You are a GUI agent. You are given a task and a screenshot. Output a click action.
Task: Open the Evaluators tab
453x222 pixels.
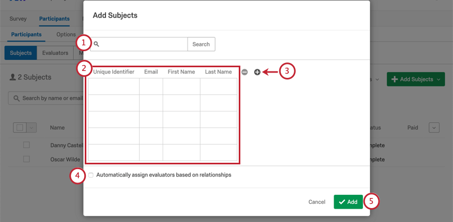[x=55, y=53]
